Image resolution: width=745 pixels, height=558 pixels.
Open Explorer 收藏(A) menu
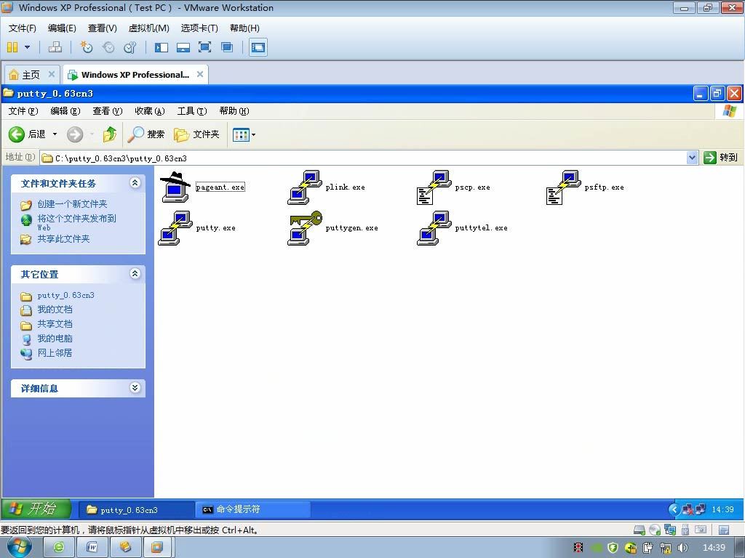[x=150, y=111]
